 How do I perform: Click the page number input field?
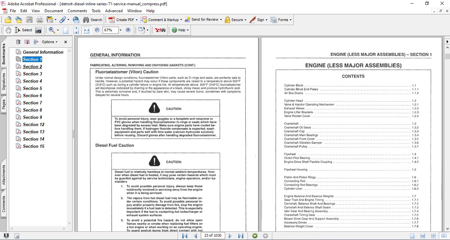coord(213,236)
